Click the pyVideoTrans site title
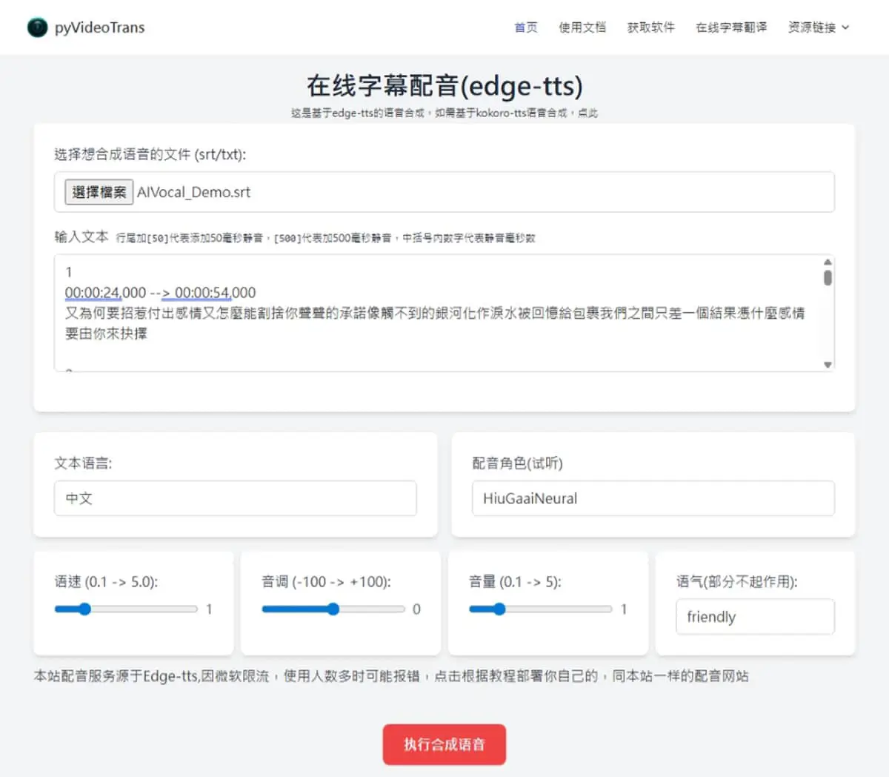 point(100,27)
